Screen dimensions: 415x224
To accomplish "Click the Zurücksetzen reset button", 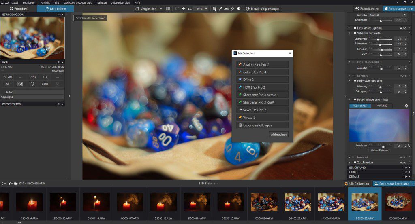I will [367, 9].
